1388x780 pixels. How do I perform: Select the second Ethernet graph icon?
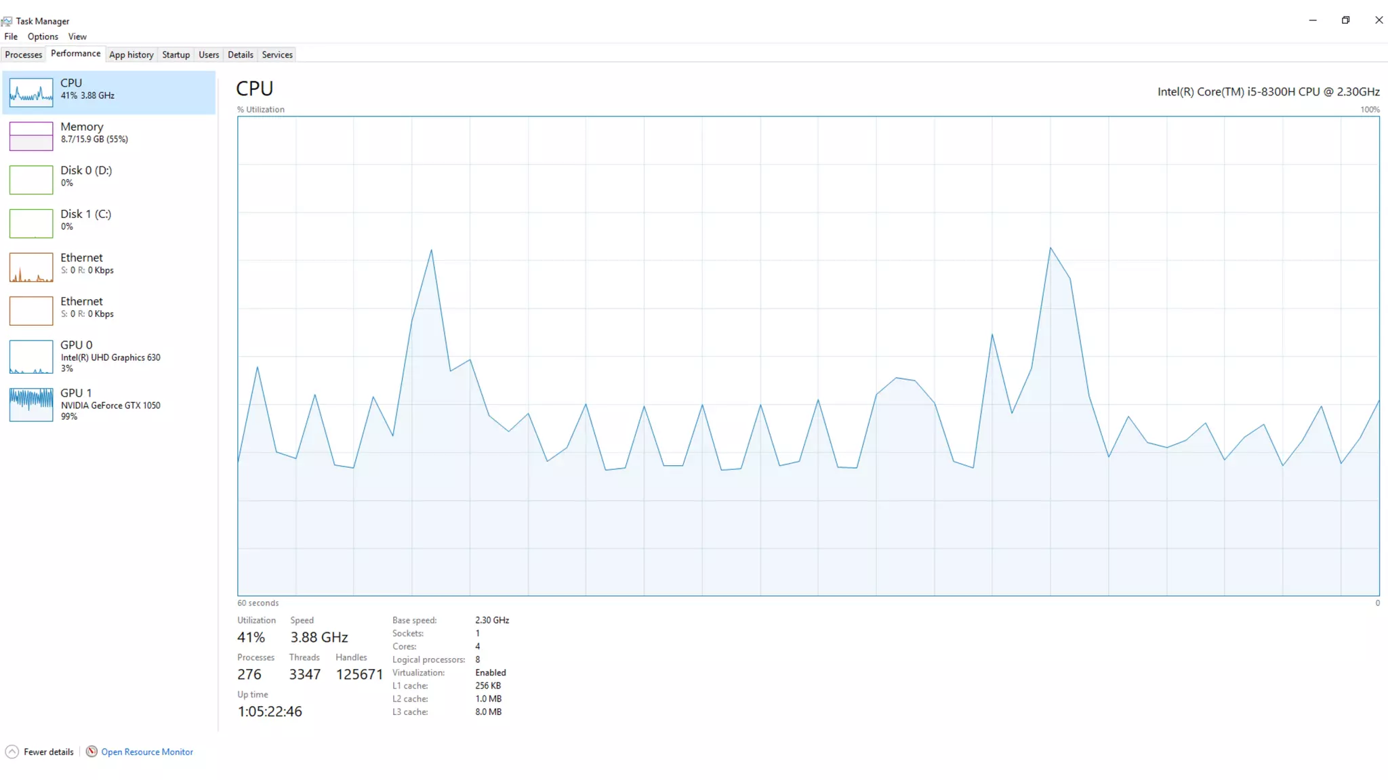(x=31, y=311)
